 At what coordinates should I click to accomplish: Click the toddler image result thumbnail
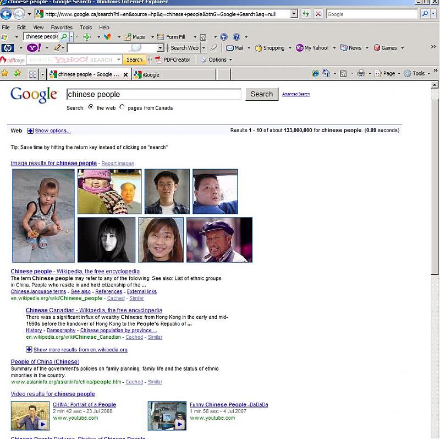pos(43,215)
